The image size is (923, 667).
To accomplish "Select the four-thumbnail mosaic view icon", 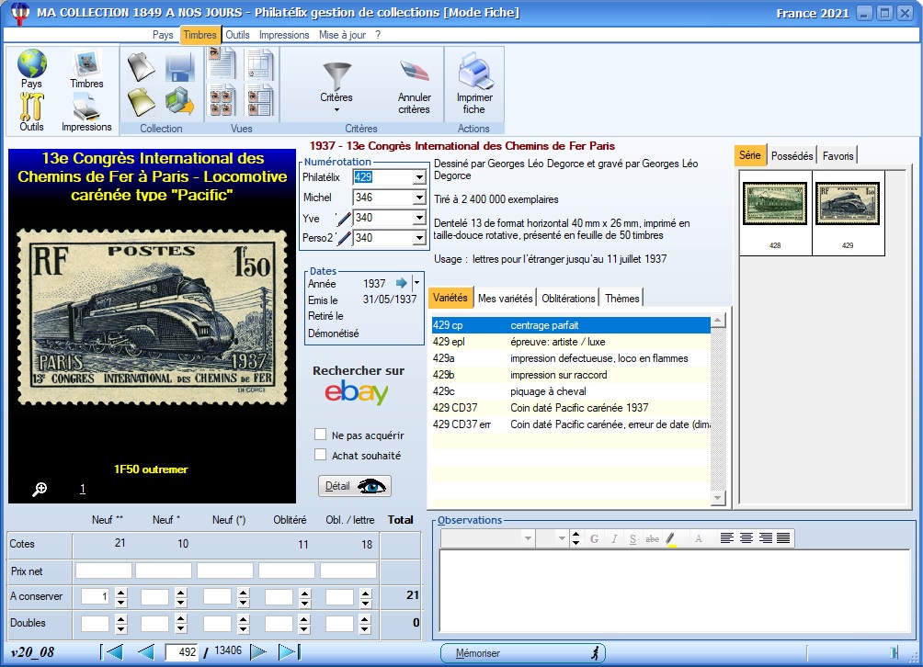I will [222, 100].
